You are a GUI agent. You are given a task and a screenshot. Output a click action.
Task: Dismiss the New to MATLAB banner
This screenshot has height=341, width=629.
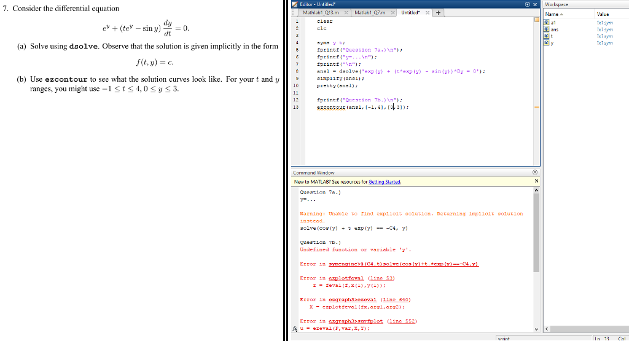point(536,181)
